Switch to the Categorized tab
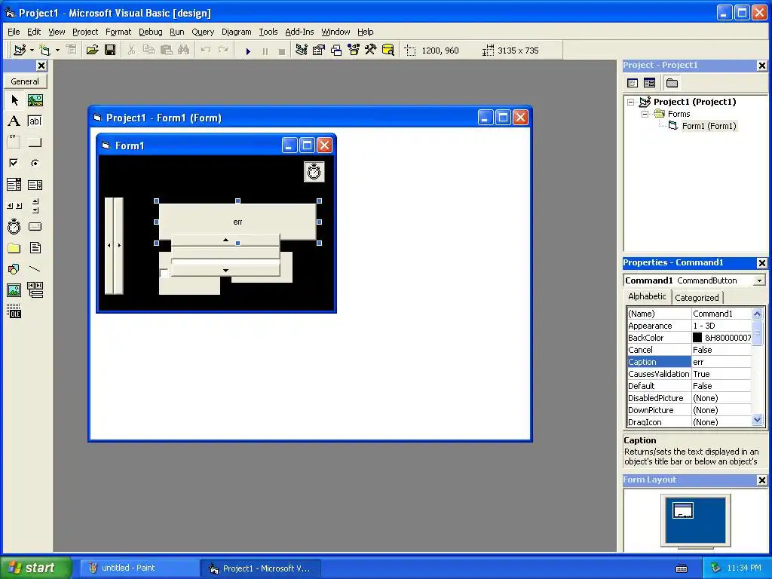 point(697,298)
